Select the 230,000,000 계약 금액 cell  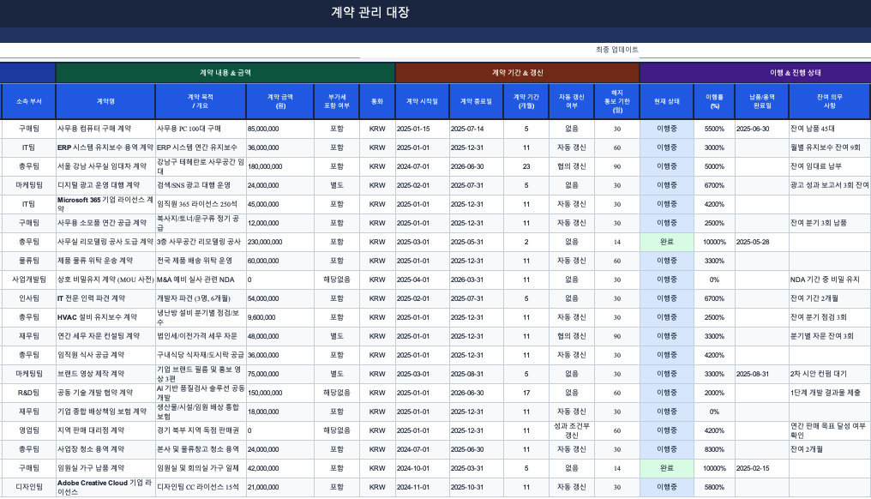coord(282,242)
